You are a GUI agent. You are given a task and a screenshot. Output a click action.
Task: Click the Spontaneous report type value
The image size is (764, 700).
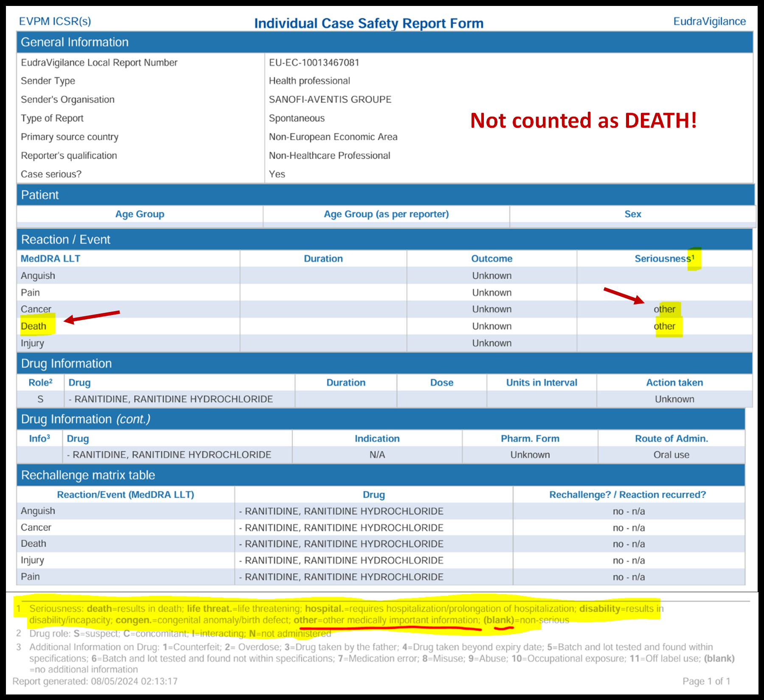(297, 118)
